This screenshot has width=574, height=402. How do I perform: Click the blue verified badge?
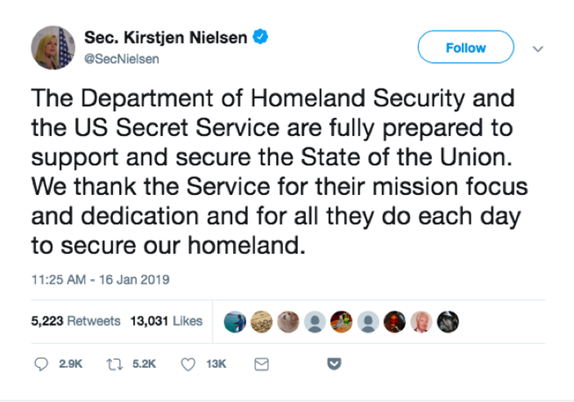(260, 37)
